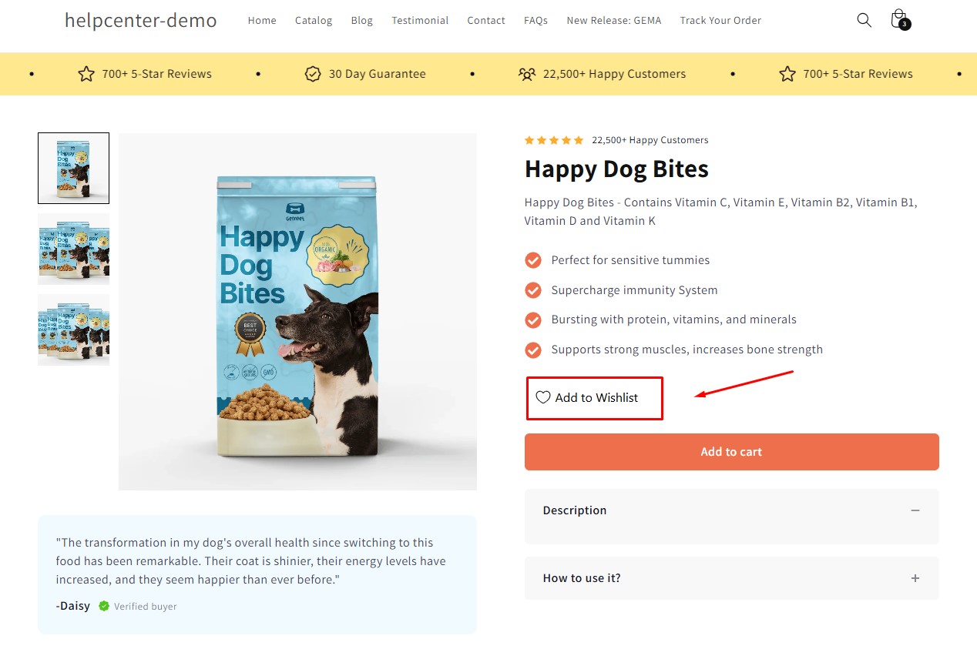The width and height of the screenshot is (977, 649).
Task: Collapse the Description section
Action: pyautogui.click(x=915, y=510)
